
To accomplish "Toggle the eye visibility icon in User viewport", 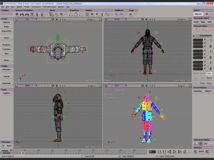I will [146, 86].
